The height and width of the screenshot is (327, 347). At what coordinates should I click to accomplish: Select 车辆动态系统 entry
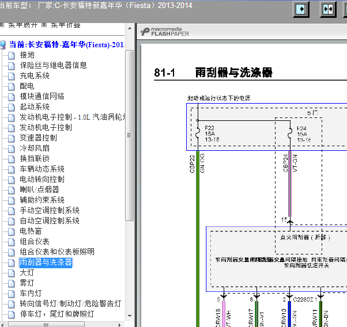click(42, 169)
